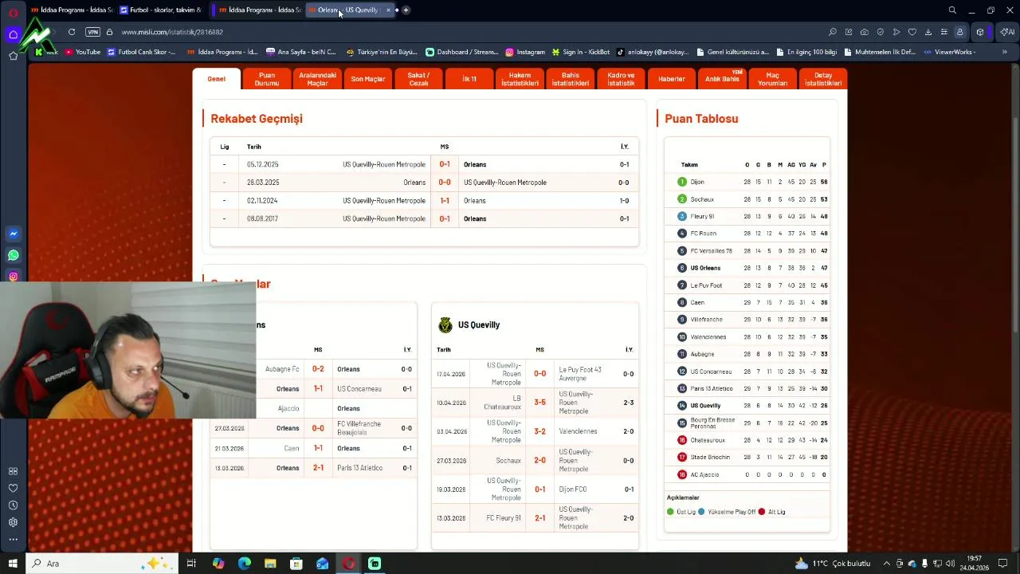Select the Kadro ve İstatistik tab

point(621,79)
